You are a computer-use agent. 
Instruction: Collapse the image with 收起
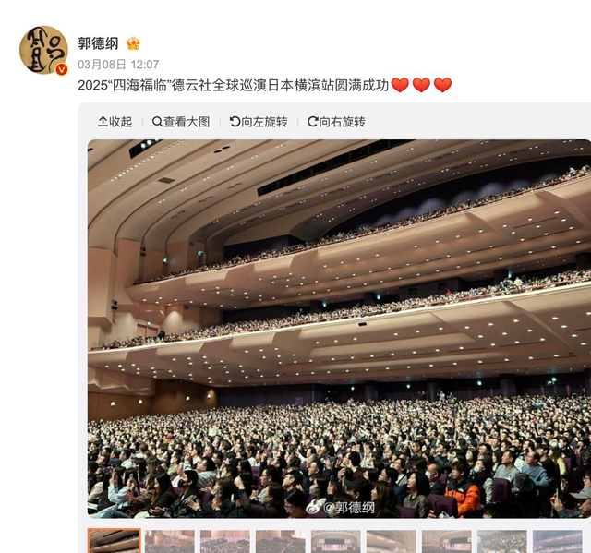click(115, 122)
